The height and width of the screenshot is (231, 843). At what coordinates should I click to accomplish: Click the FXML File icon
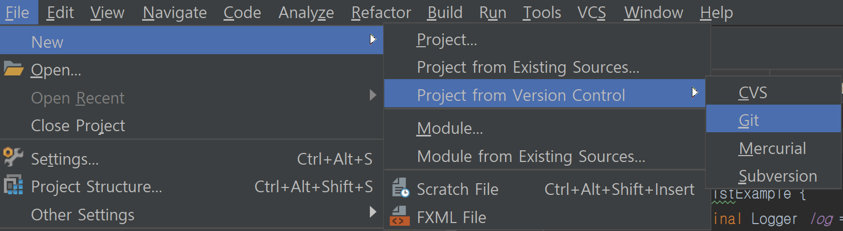click(400, 217)
